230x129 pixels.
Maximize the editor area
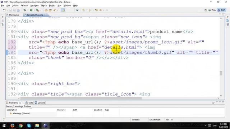[223, 14]
